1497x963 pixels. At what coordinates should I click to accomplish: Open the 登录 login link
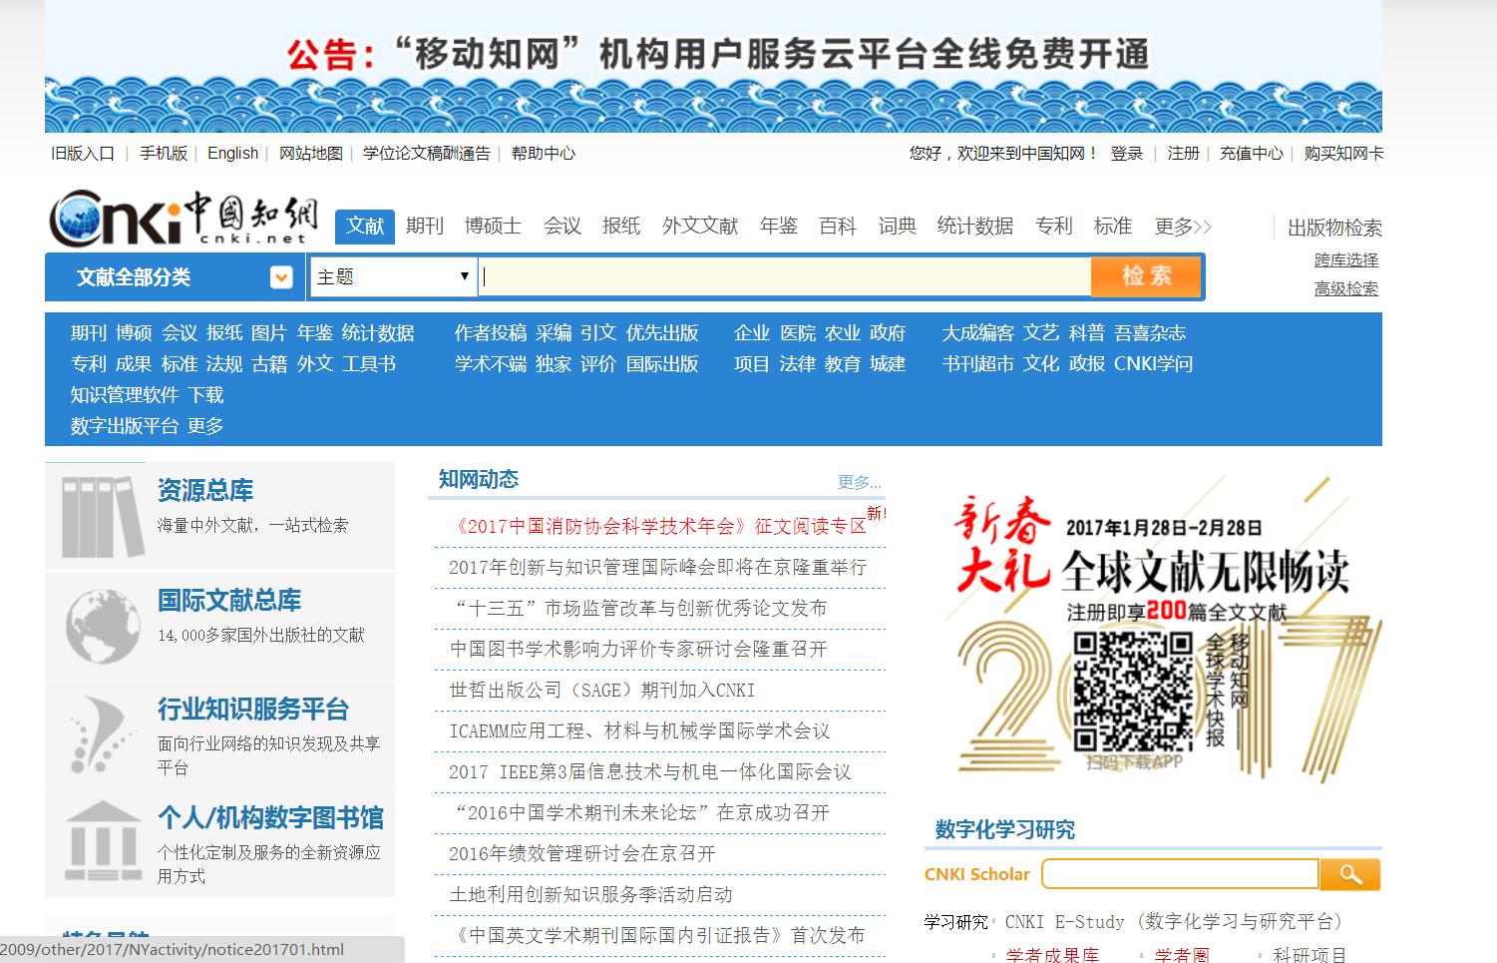(1126, 153)
